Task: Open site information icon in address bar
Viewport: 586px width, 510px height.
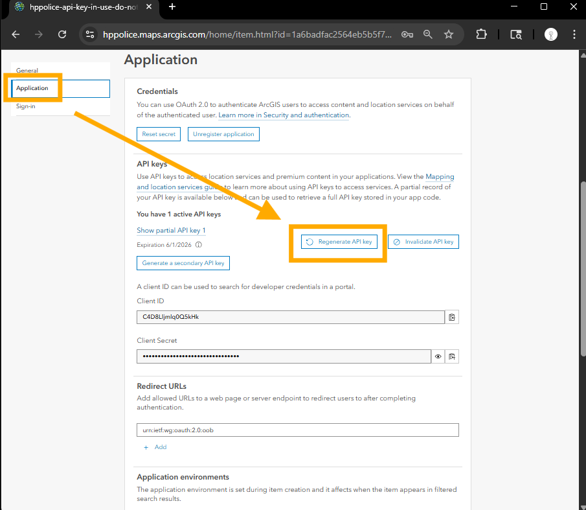Action: 90,34
